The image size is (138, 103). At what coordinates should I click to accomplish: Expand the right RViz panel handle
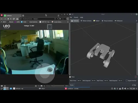click(137, 49)
